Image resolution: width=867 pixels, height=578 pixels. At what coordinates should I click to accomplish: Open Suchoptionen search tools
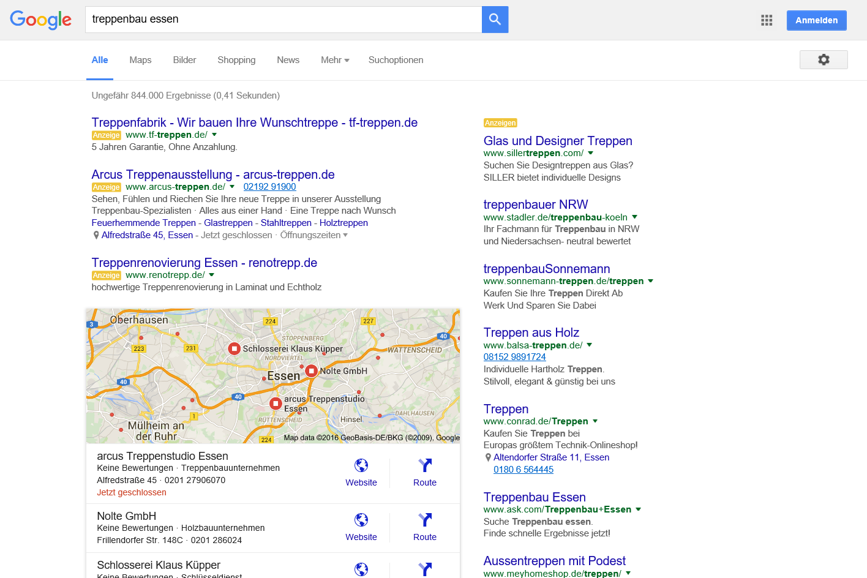396,60
